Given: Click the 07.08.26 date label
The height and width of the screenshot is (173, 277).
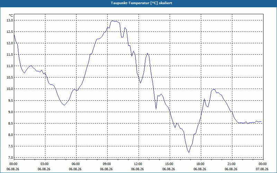Looking at the screenshot, I should click(262, 169).
